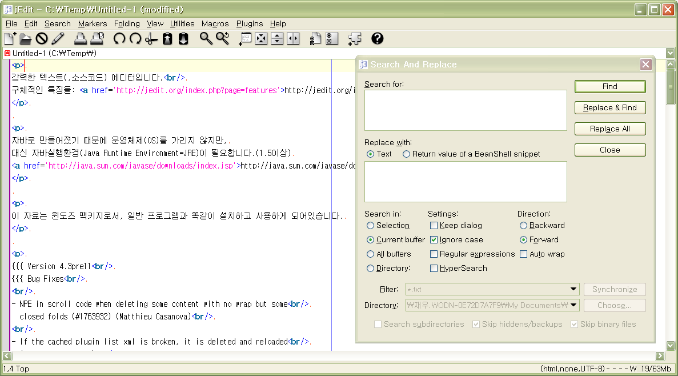
Task: Click the Find button
Action: tap(610, 86)
